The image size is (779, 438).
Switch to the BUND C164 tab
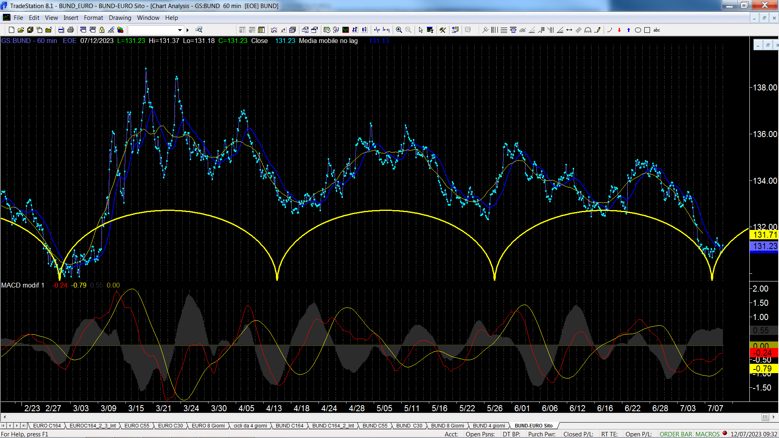coord(289,426)
